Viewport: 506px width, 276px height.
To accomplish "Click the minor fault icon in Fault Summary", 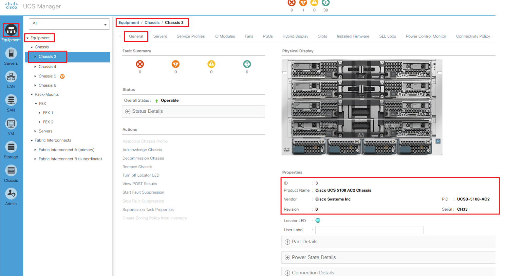I will 211,64.
